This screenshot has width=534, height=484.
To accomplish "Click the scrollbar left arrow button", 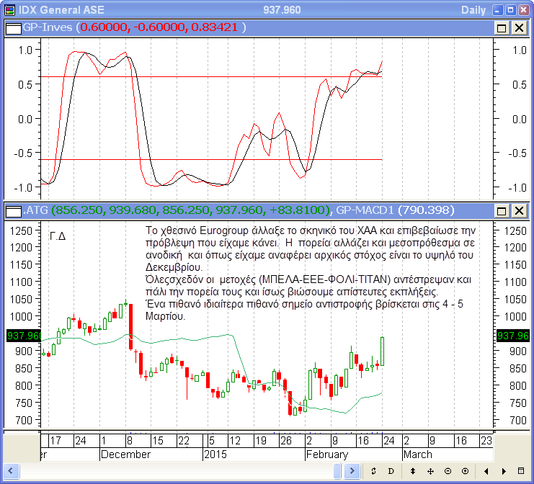I will click(x=11, y=471).
